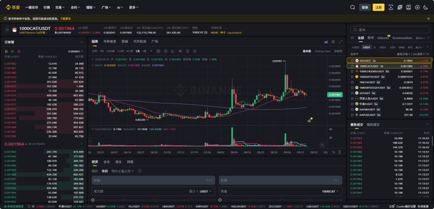Toggle percentage scale on chart axis
The image size is (434, 209).
point(333,152)
